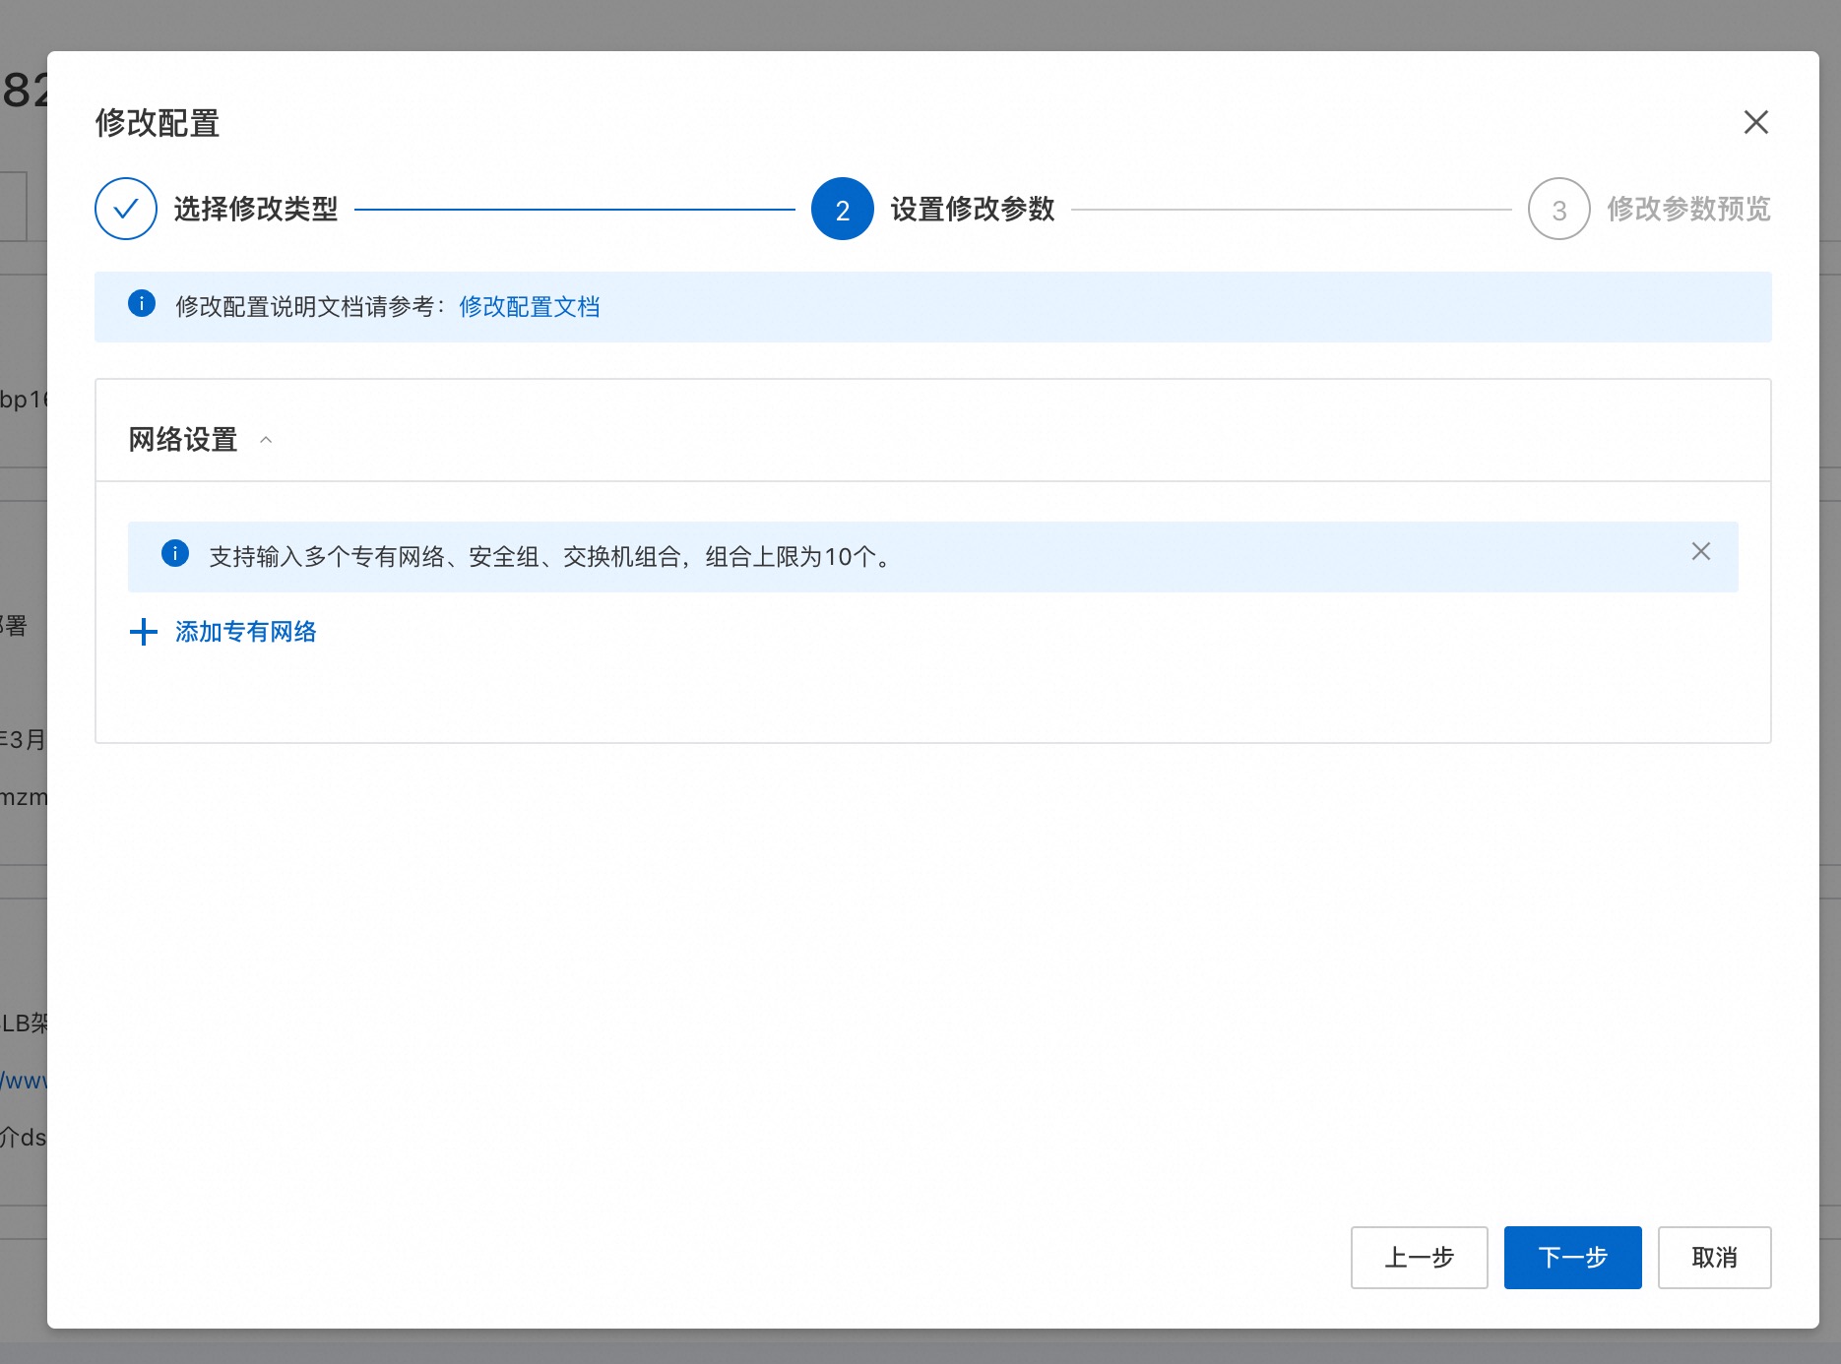Click hint text 支持输入多个专有网络

click(x=551, y=557)
